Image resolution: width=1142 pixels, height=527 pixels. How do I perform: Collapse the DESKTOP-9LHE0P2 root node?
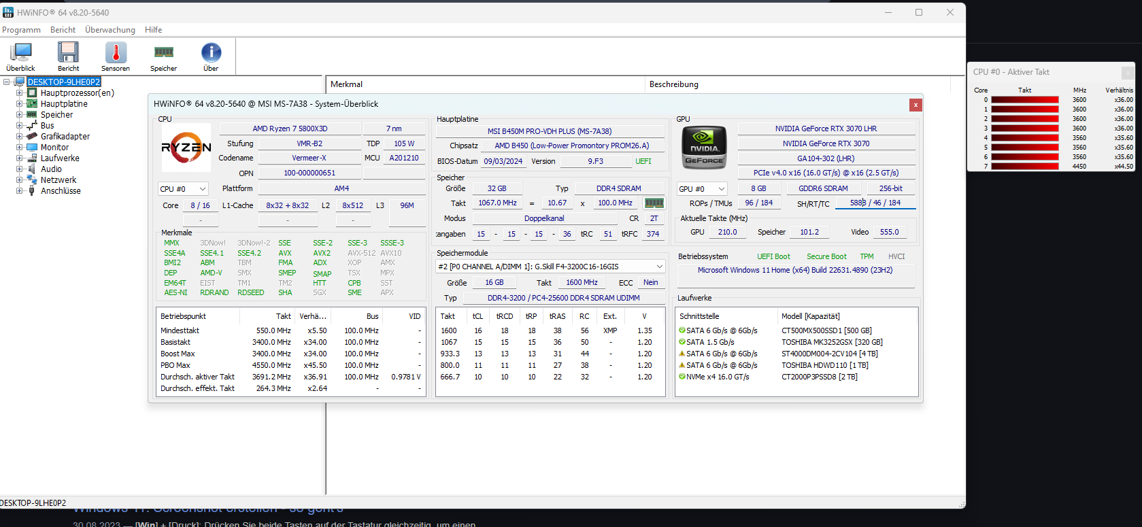pyautogui.click(x=7, y=82)
